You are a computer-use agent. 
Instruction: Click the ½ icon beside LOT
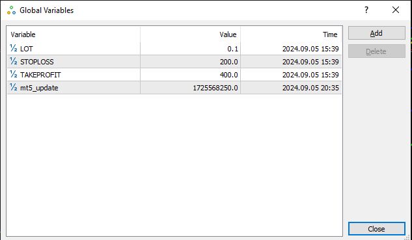[14, 49]
